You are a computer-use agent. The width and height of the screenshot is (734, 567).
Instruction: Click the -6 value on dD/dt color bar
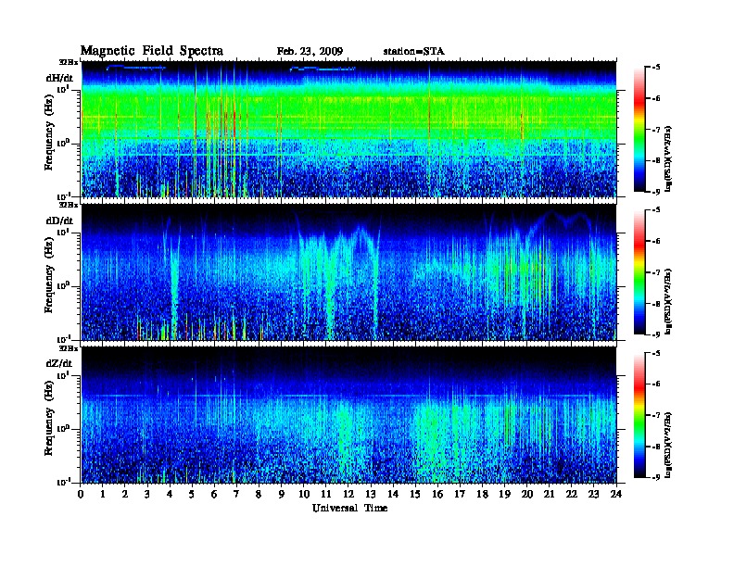[x=656, y=241]
